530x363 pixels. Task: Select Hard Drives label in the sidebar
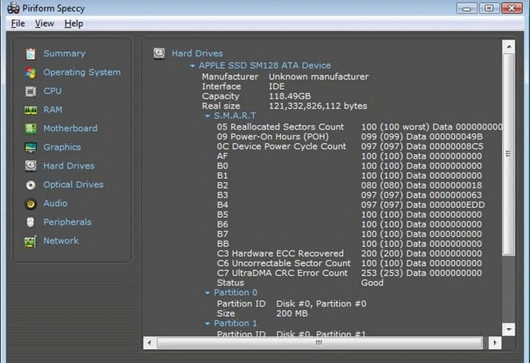(69, 166)
